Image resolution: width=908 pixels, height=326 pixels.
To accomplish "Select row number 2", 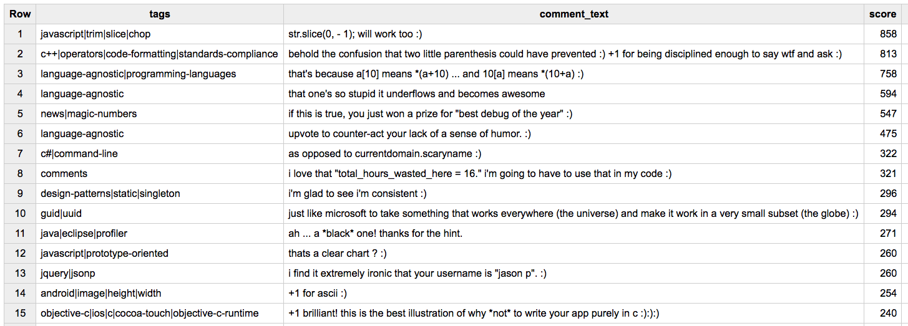I will [20, 54].
